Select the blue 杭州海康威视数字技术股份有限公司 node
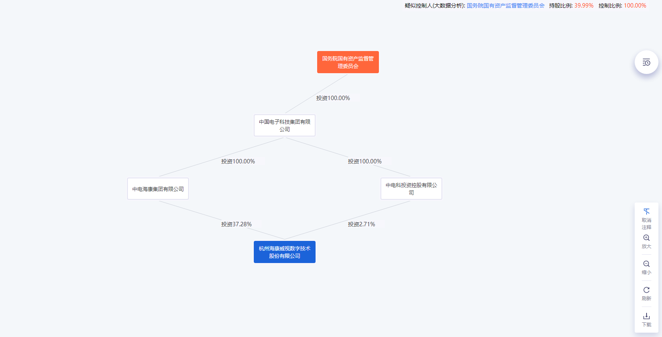Image resolution: width=662 pixels, height=337 pixels. [x=285, y=252]
